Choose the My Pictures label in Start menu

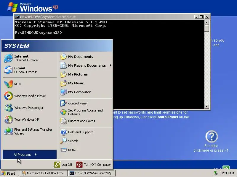(x=78, y=74)
